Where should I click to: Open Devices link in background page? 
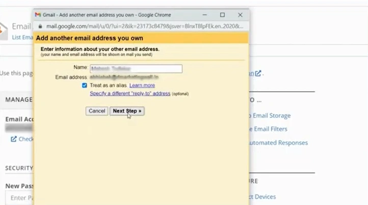[x=263, y=196]
